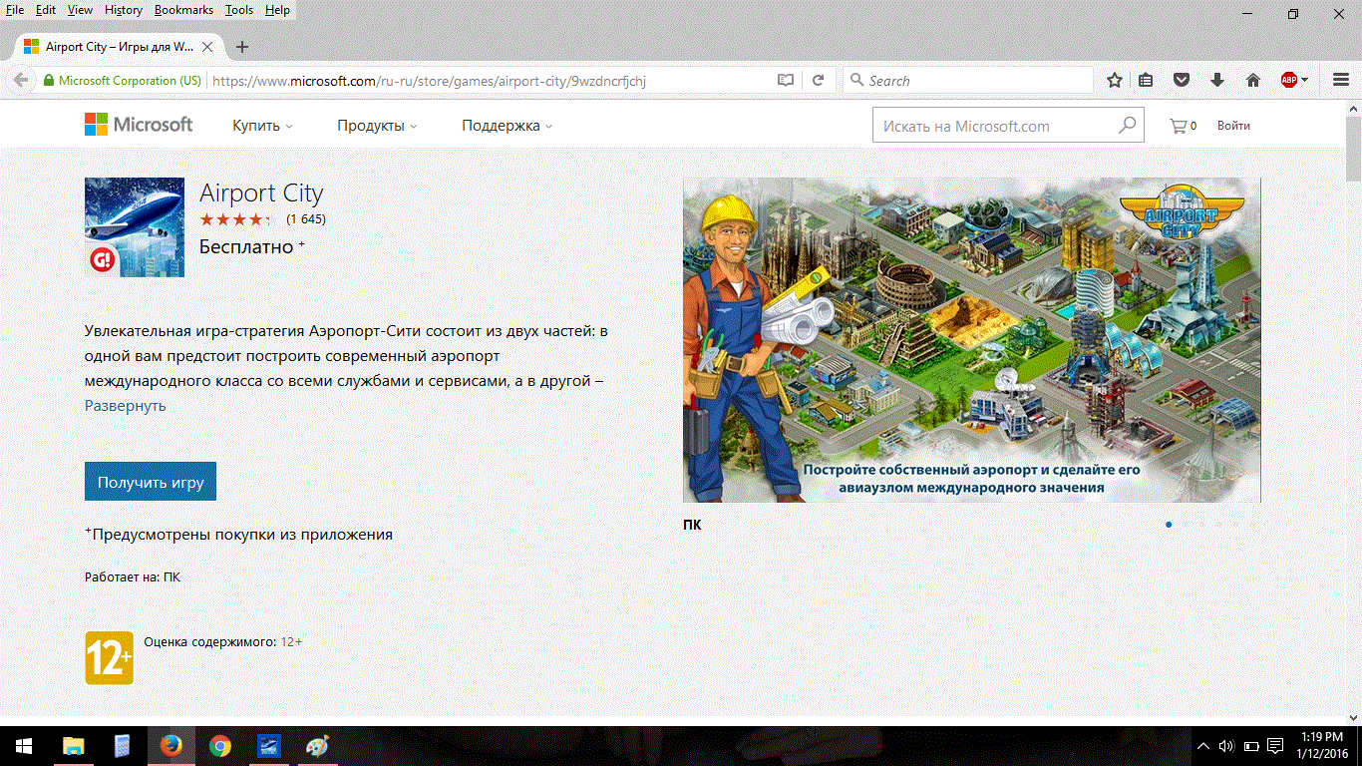Click the Работает на: ПК text

[133, 577]
